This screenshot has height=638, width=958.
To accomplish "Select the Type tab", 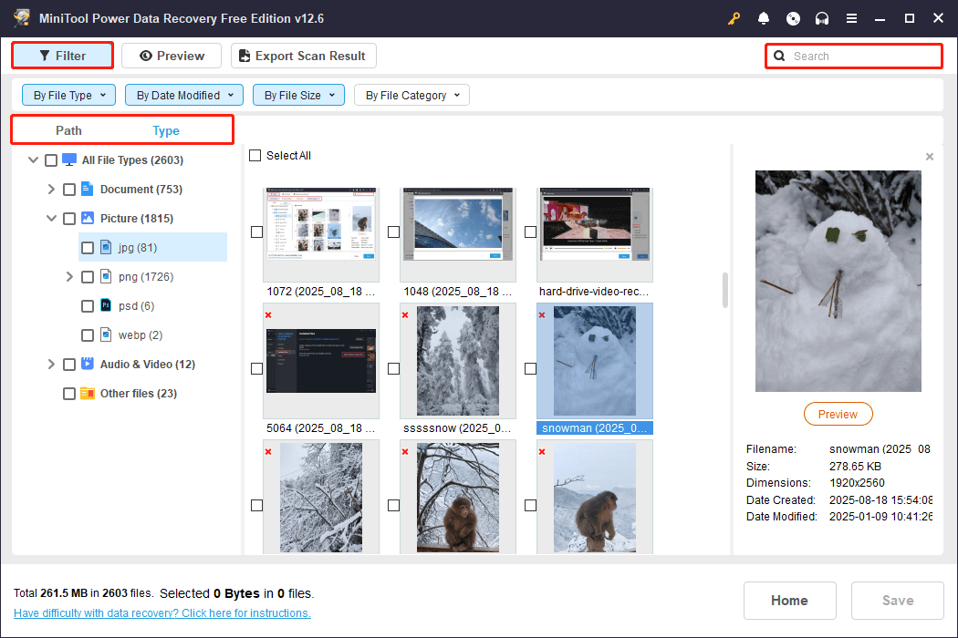I will coord(166,130).
